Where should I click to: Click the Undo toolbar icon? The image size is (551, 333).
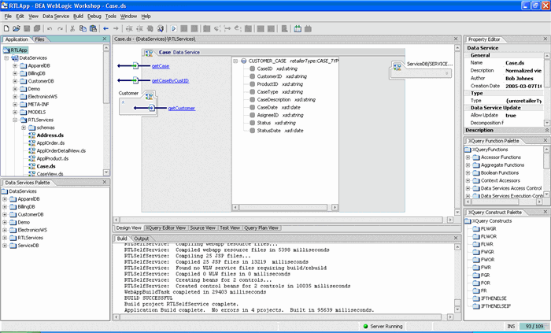pos(50,28)
